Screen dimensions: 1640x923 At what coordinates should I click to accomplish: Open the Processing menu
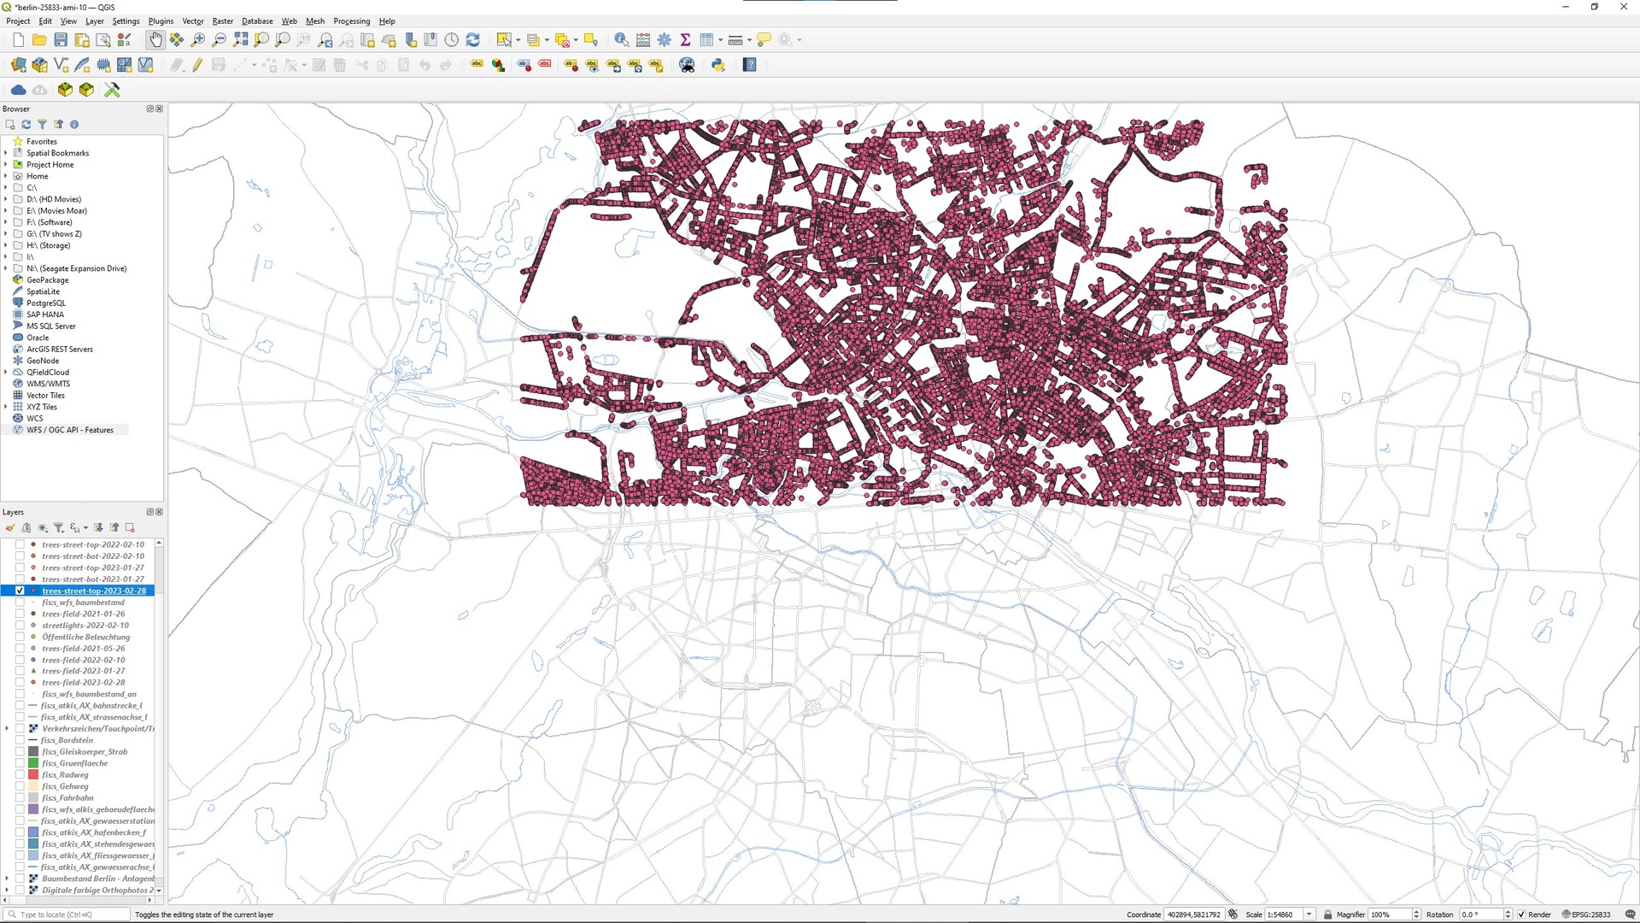(x=352, y=21)
